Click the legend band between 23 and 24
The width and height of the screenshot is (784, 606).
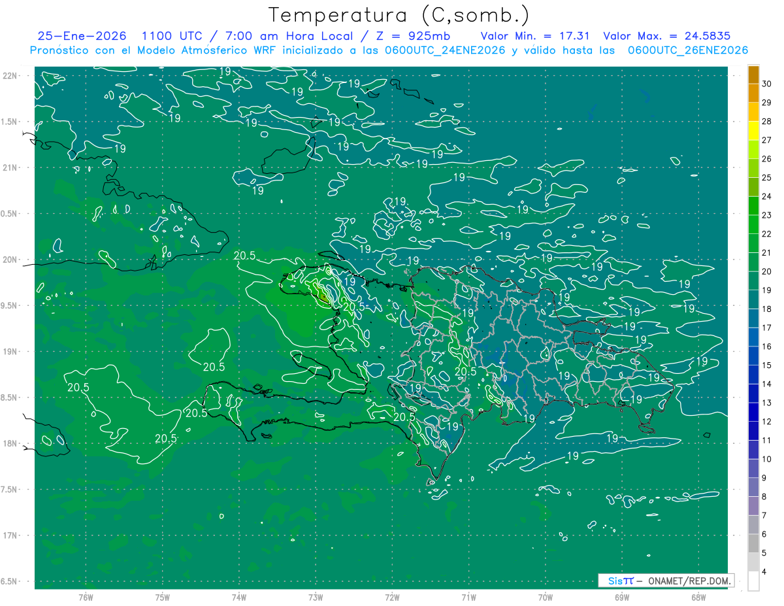[x=753, y=206]
